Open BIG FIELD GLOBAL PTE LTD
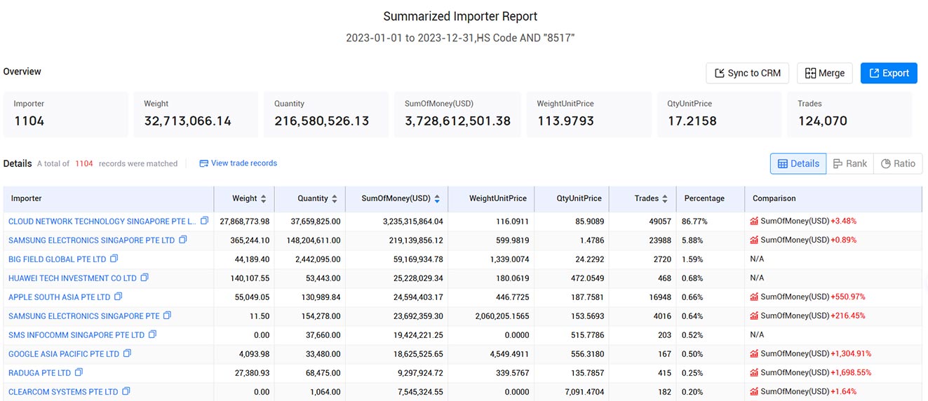928x401 pixels. (x=58, y=259)
